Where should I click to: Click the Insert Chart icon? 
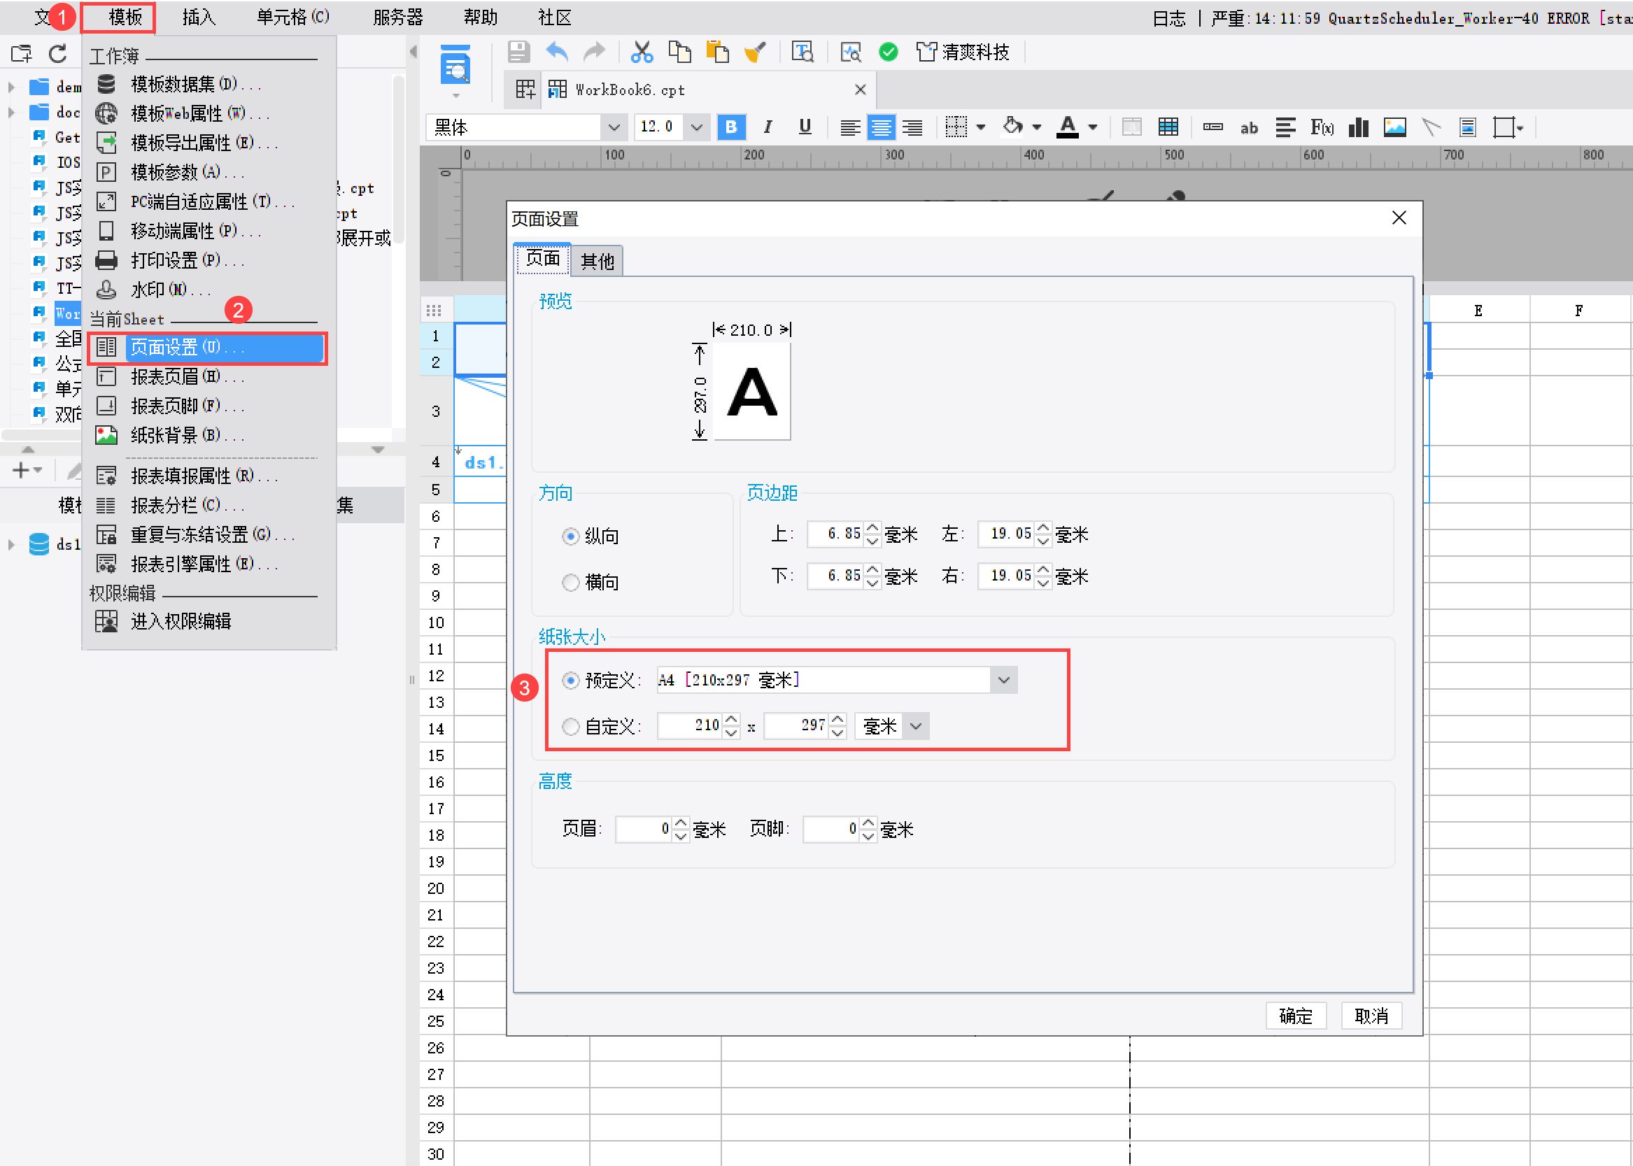[x=1358, y=127]
